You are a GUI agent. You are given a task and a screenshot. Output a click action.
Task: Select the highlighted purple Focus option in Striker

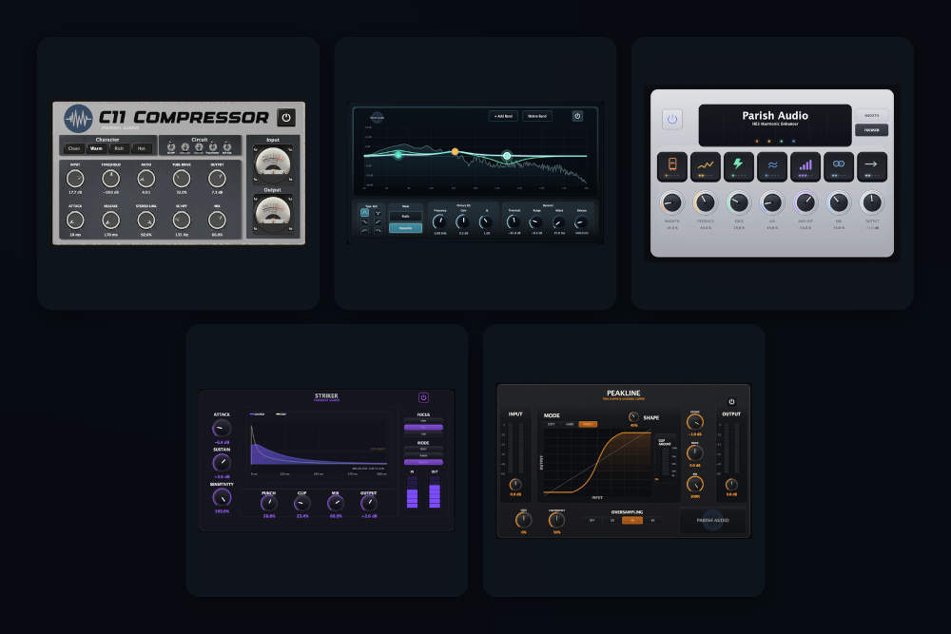tap(423, 428)
